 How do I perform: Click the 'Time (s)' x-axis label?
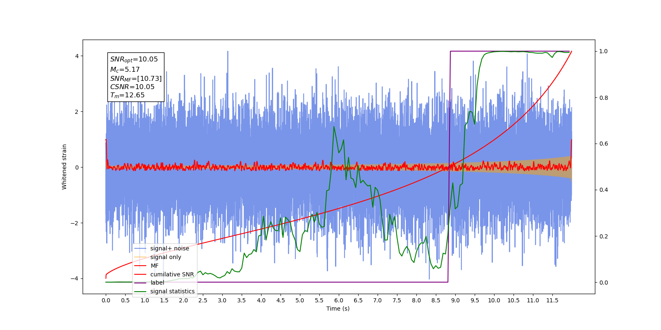338,309
